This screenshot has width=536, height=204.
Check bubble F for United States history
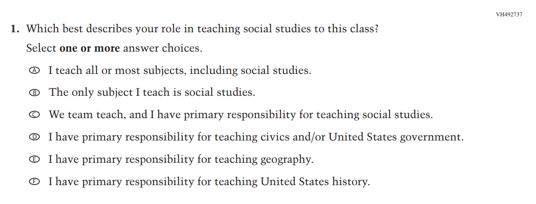[34, 182]
